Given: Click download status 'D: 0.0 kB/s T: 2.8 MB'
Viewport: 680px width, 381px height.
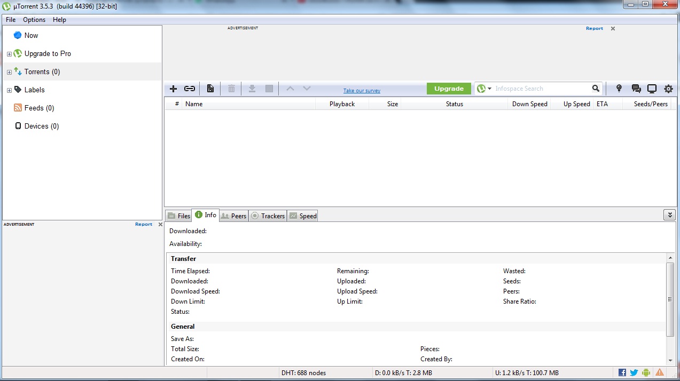Looking at the screenshot, I should point(403,373).
